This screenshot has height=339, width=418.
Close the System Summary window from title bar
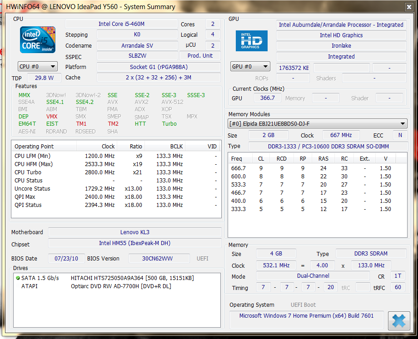409,7
